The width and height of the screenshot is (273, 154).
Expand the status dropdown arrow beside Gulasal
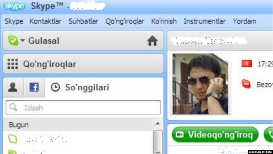tap(23, 41)
